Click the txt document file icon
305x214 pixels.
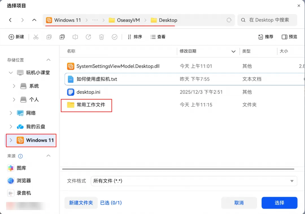tap(71, 79)
